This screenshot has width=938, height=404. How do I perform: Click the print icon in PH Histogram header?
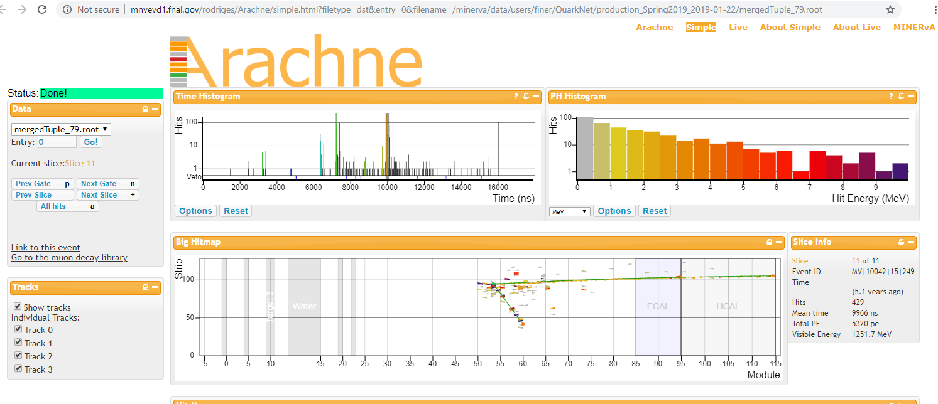tap(901, 97)
